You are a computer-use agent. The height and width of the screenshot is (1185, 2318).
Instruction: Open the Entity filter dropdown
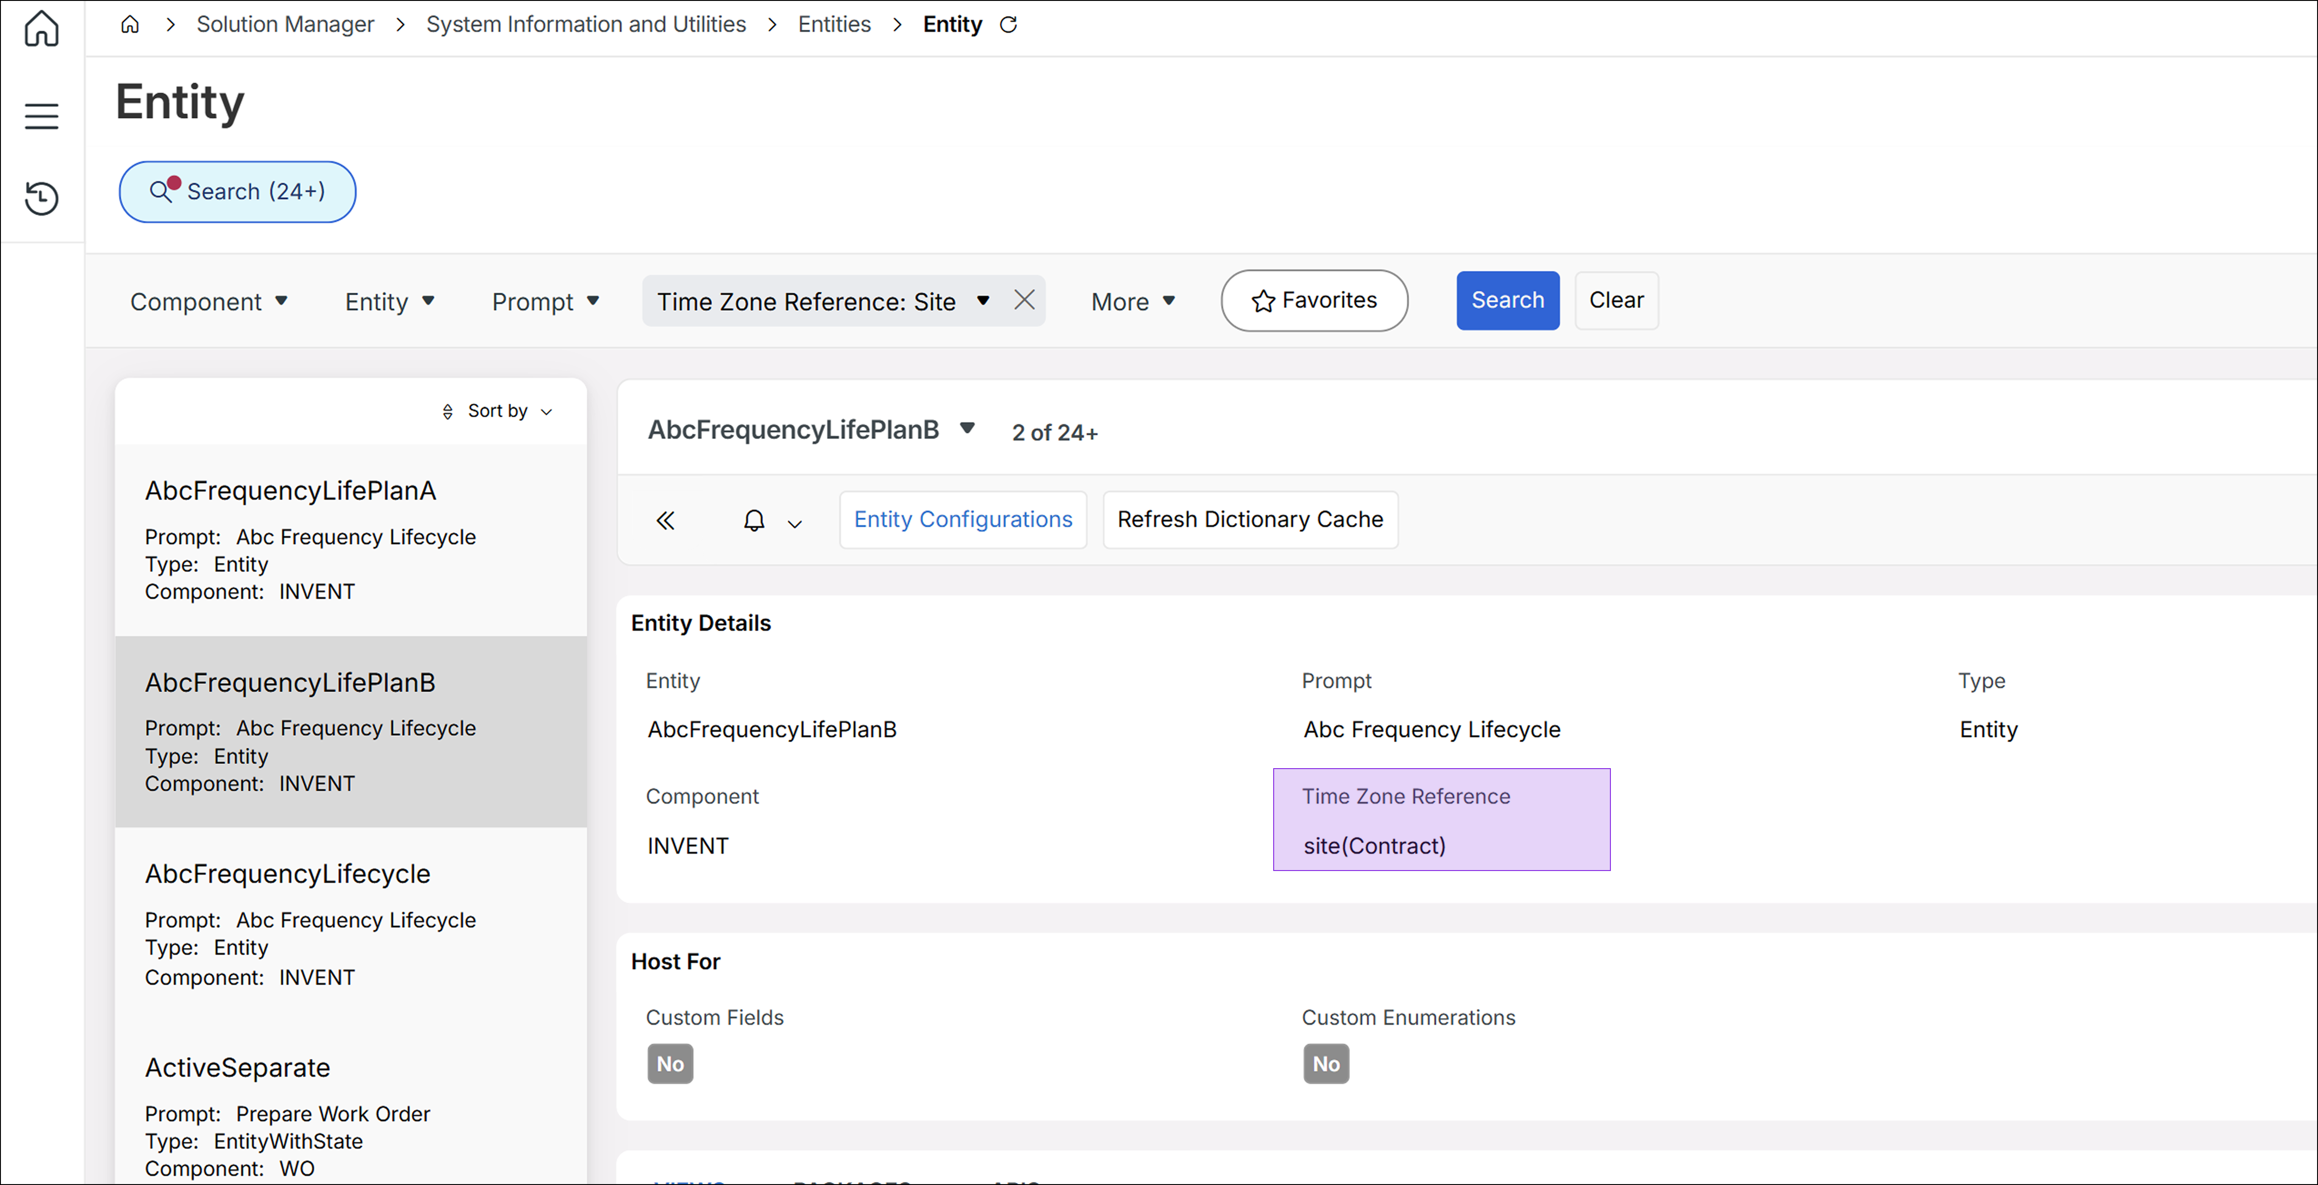point(390,301)
